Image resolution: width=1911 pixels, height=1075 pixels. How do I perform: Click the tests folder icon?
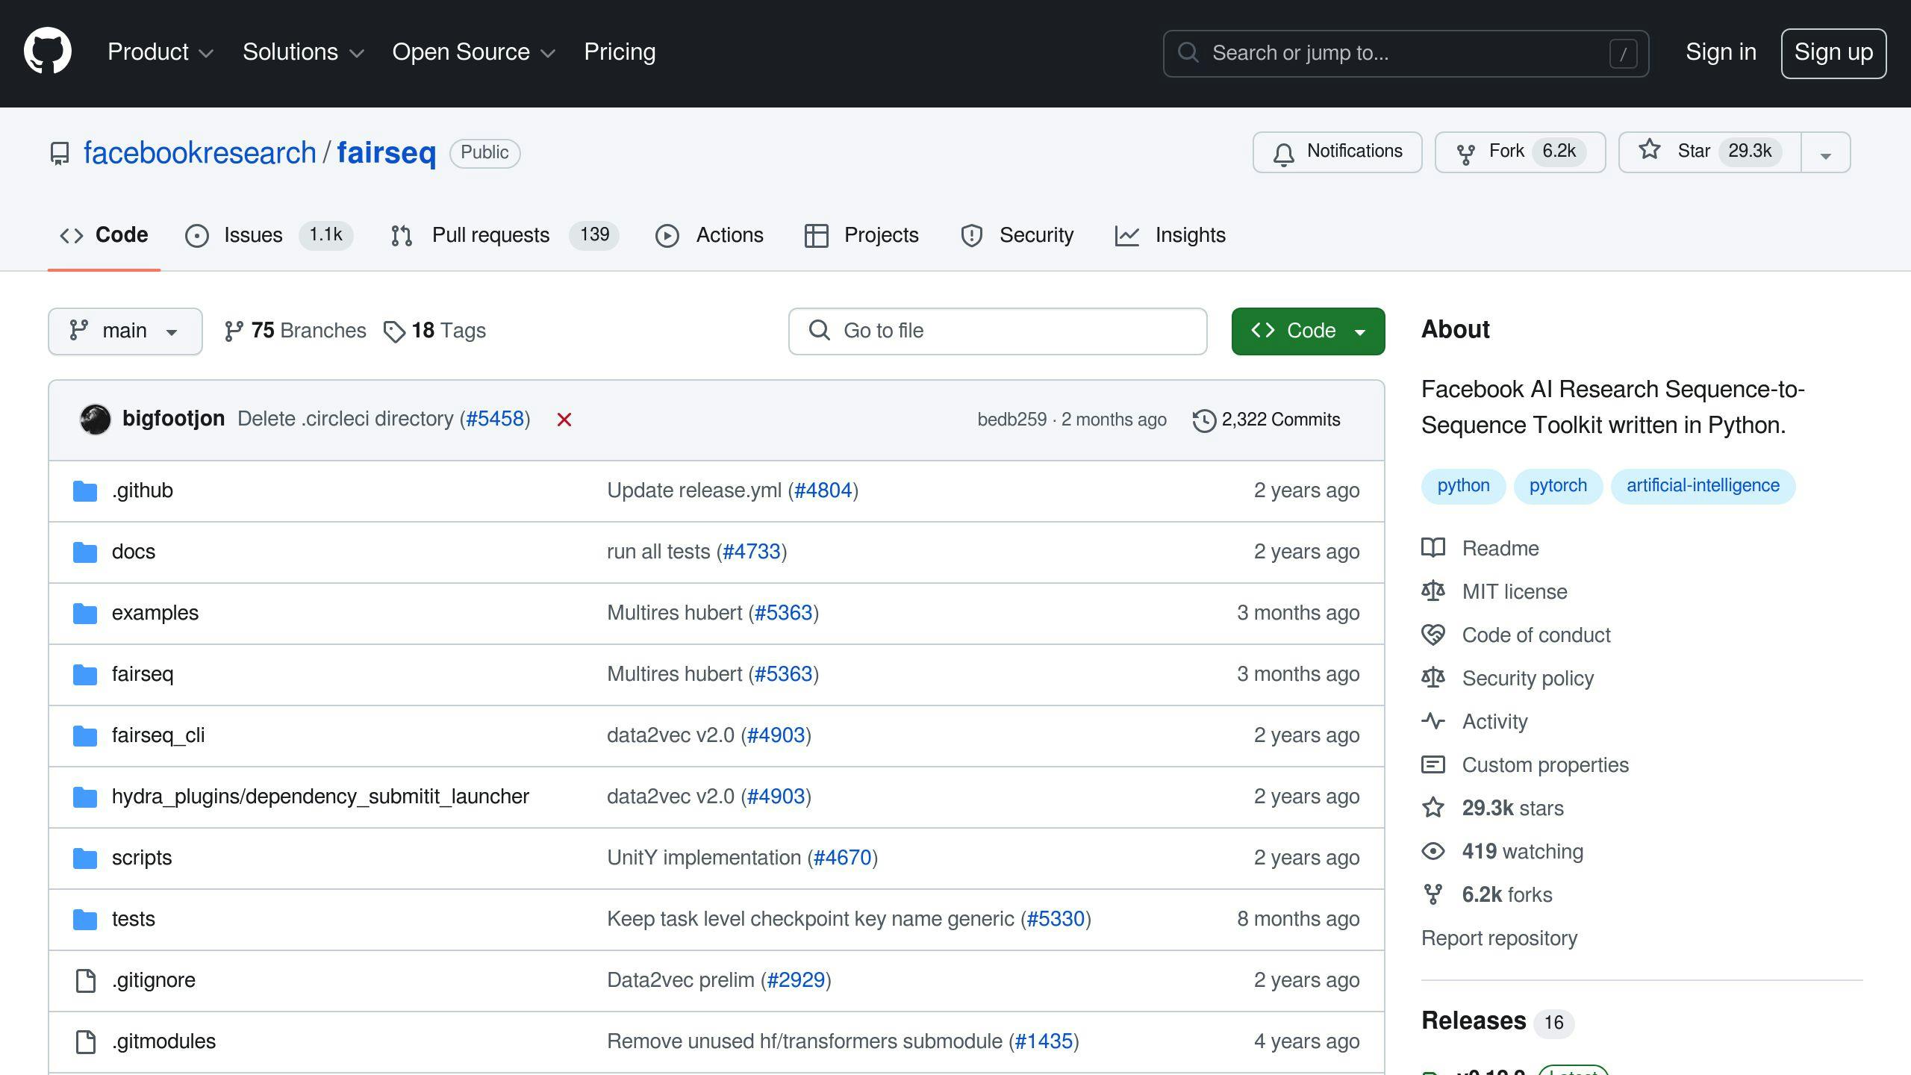coord(85,920)
